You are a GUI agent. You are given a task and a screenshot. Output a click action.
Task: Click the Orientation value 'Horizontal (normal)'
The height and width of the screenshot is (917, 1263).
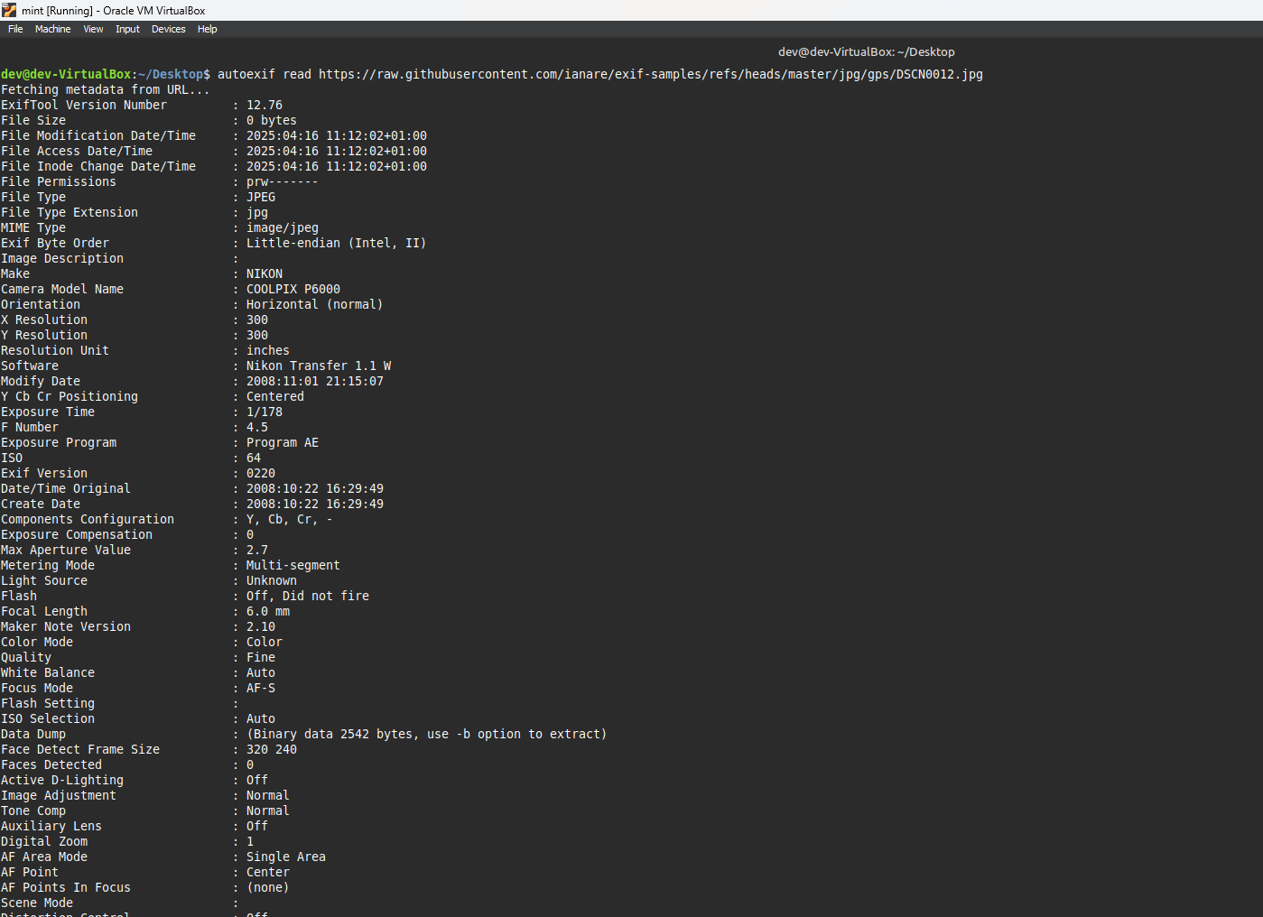[315, 304]
